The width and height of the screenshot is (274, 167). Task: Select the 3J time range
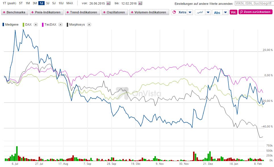point(47,3)
